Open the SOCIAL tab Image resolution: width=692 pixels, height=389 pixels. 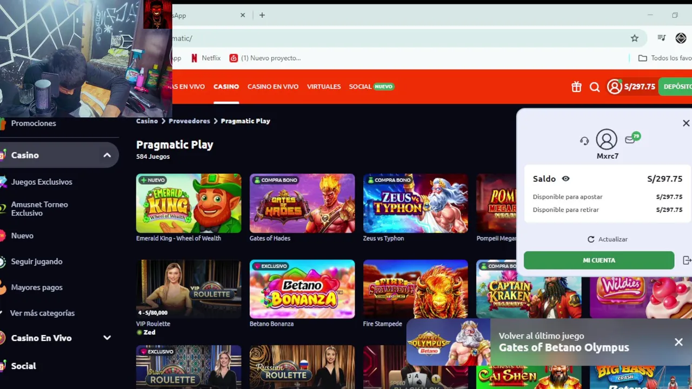[x=371, y=86]
